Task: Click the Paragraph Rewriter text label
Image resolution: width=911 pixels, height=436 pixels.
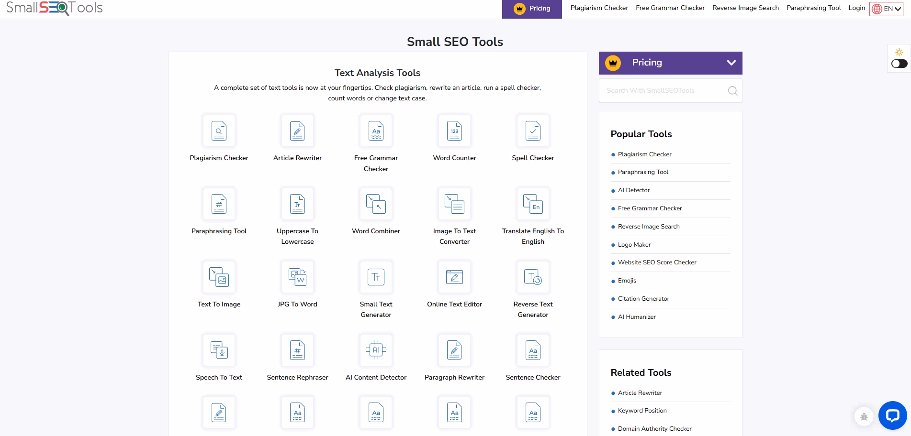Action: [454, 378]
